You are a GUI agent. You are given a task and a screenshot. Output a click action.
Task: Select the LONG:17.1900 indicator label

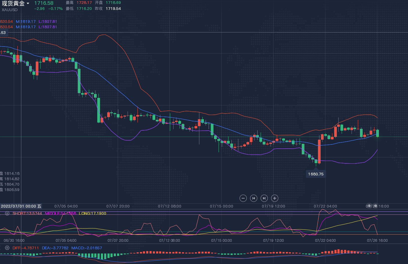point(92,213)
